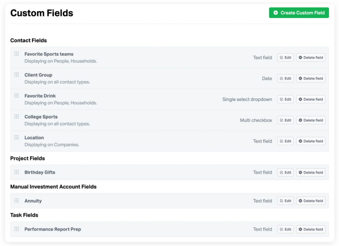
Task: Delete the Performance Report Prep field
Action: (x=311, y=229)
